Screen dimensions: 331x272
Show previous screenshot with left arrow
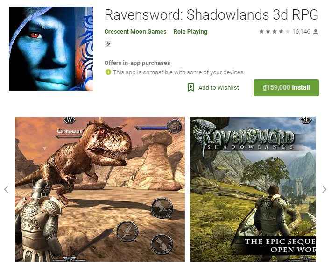[x=7, y=189]
